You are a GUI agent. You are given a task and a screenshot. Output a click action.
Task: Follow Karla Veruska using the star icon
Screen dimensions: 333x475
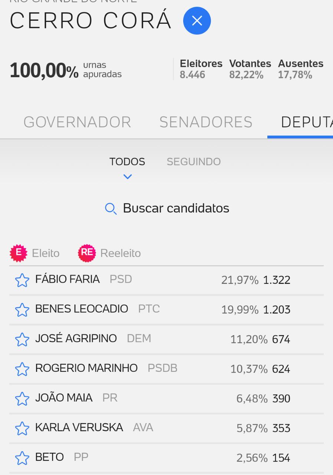[x=22, y=429]
